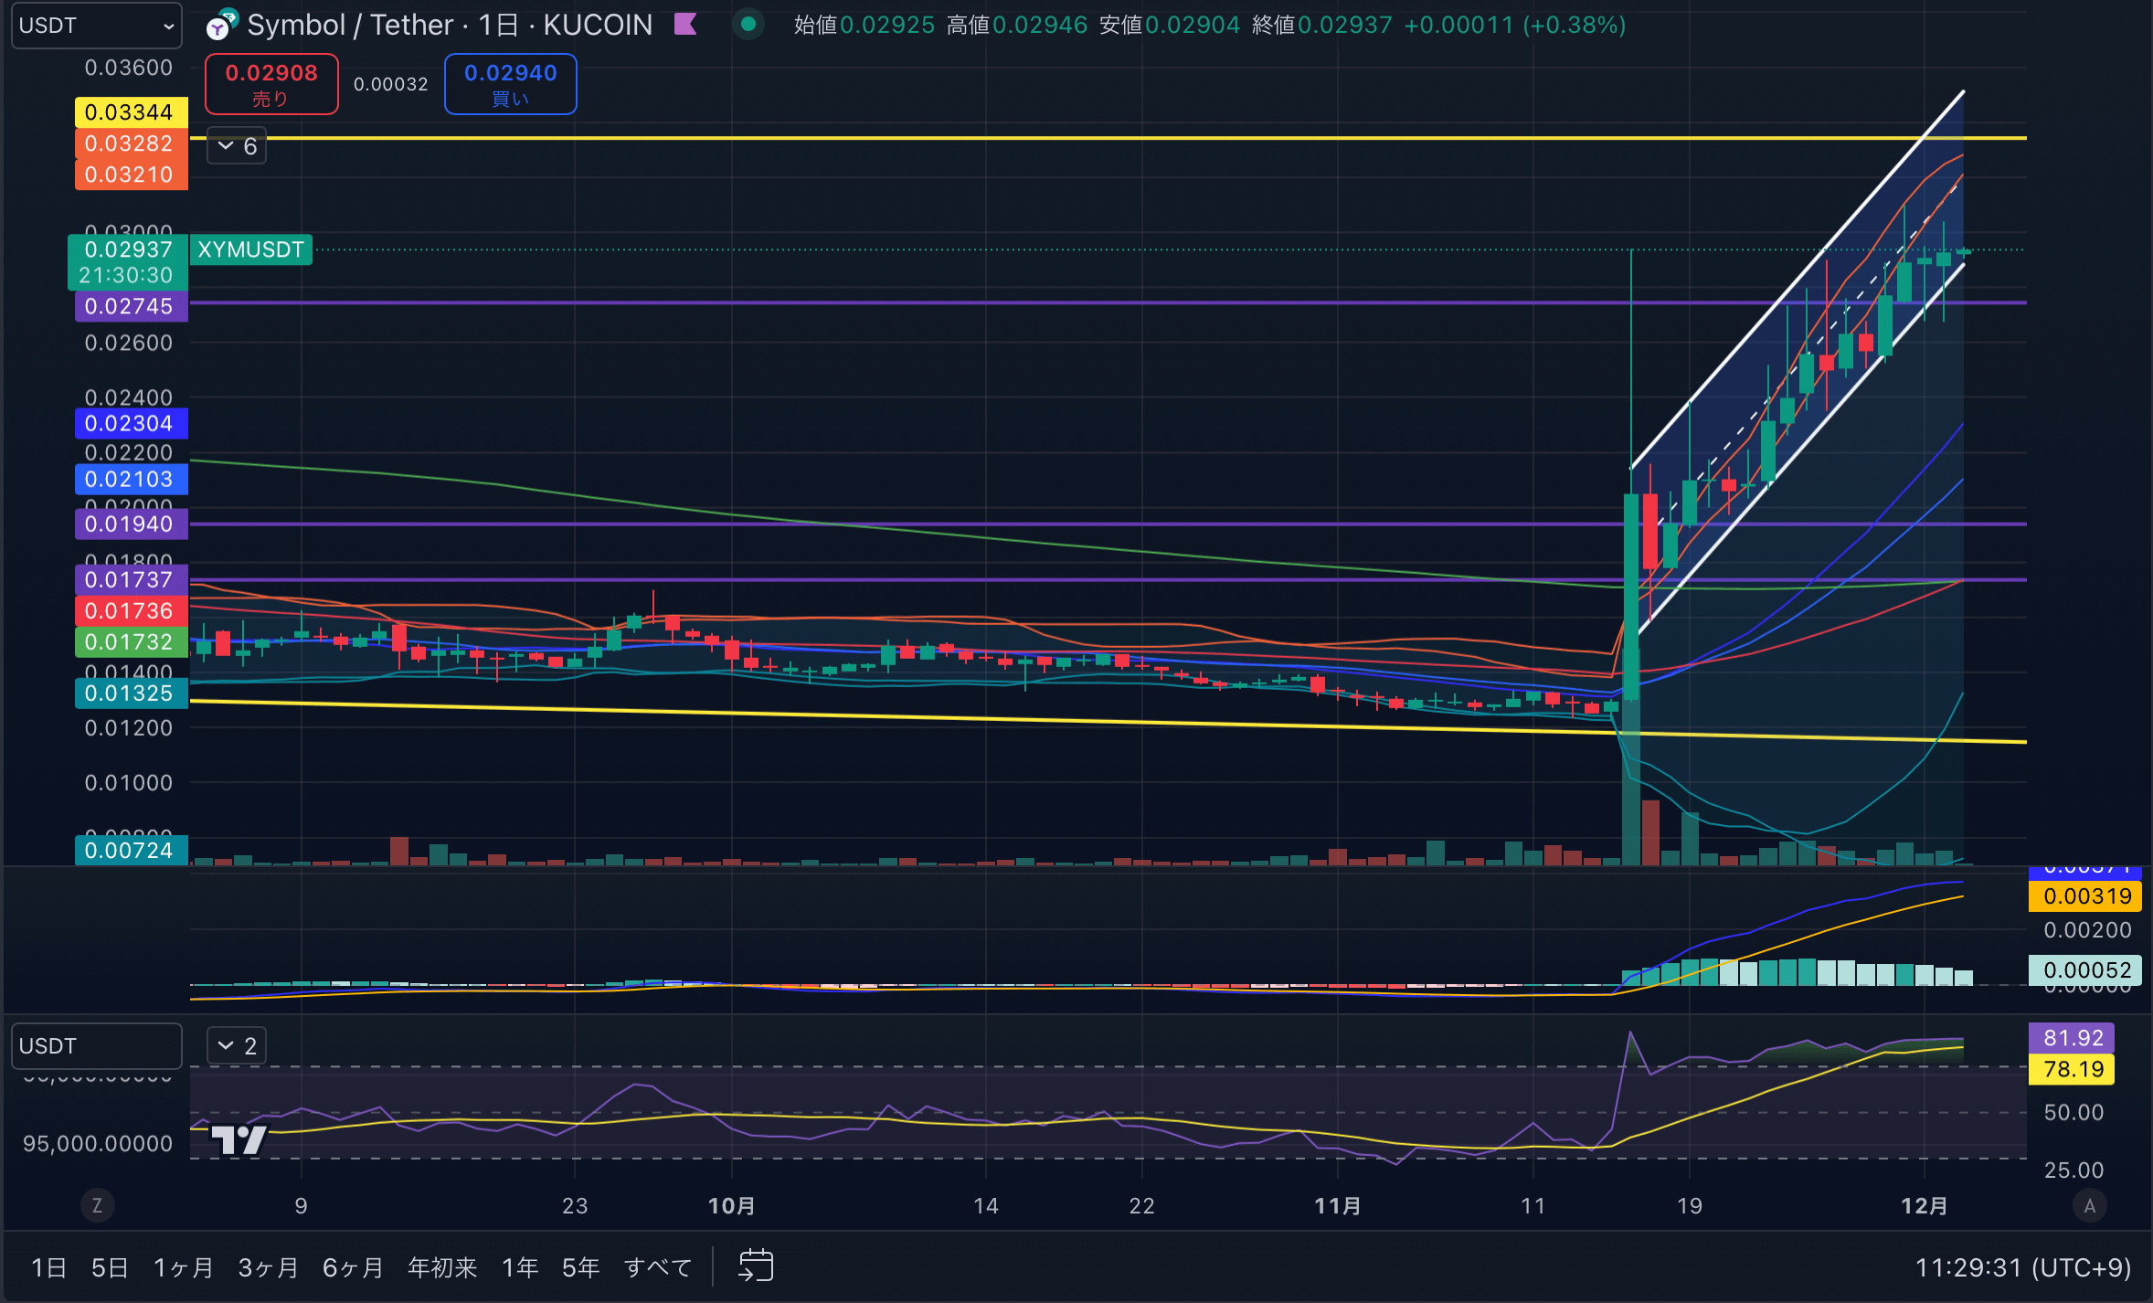Collapse the 6 indicators legend chevron
Screen dimensions: 2153x1303
[237, 146]
